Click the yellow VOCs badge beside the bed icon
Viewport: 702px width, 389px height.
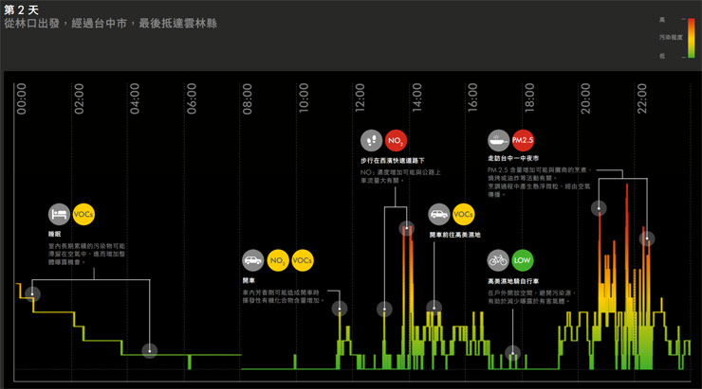(x=83, y=215)
